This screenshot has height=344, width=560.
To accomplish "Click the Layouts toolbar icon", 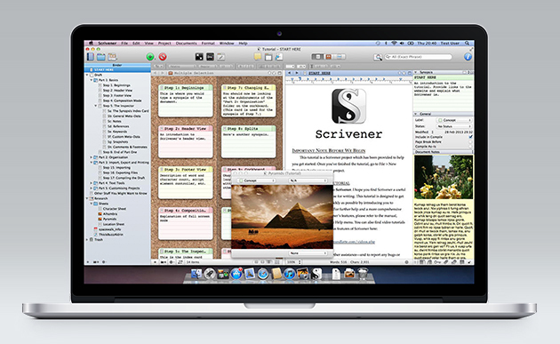I will coord(112,56).
